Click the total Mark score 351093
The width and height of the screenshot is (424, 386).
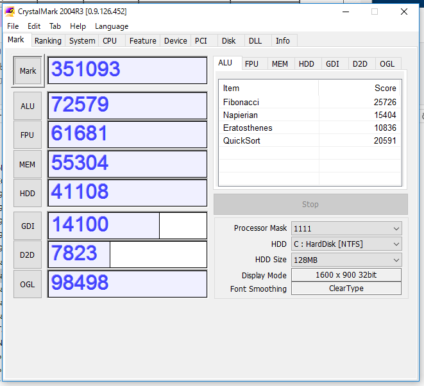click(x=128, y=71)
